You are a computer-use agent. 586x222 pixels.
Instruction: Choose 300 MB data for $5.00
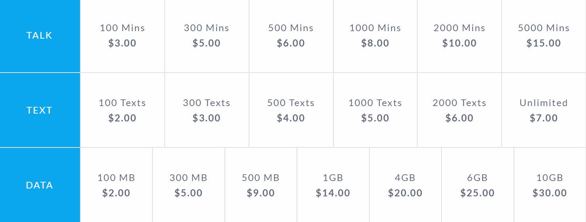(188, 185)
